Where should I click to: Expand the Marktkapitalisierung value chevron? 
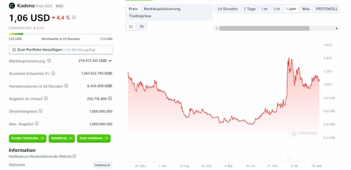[110, 61]
